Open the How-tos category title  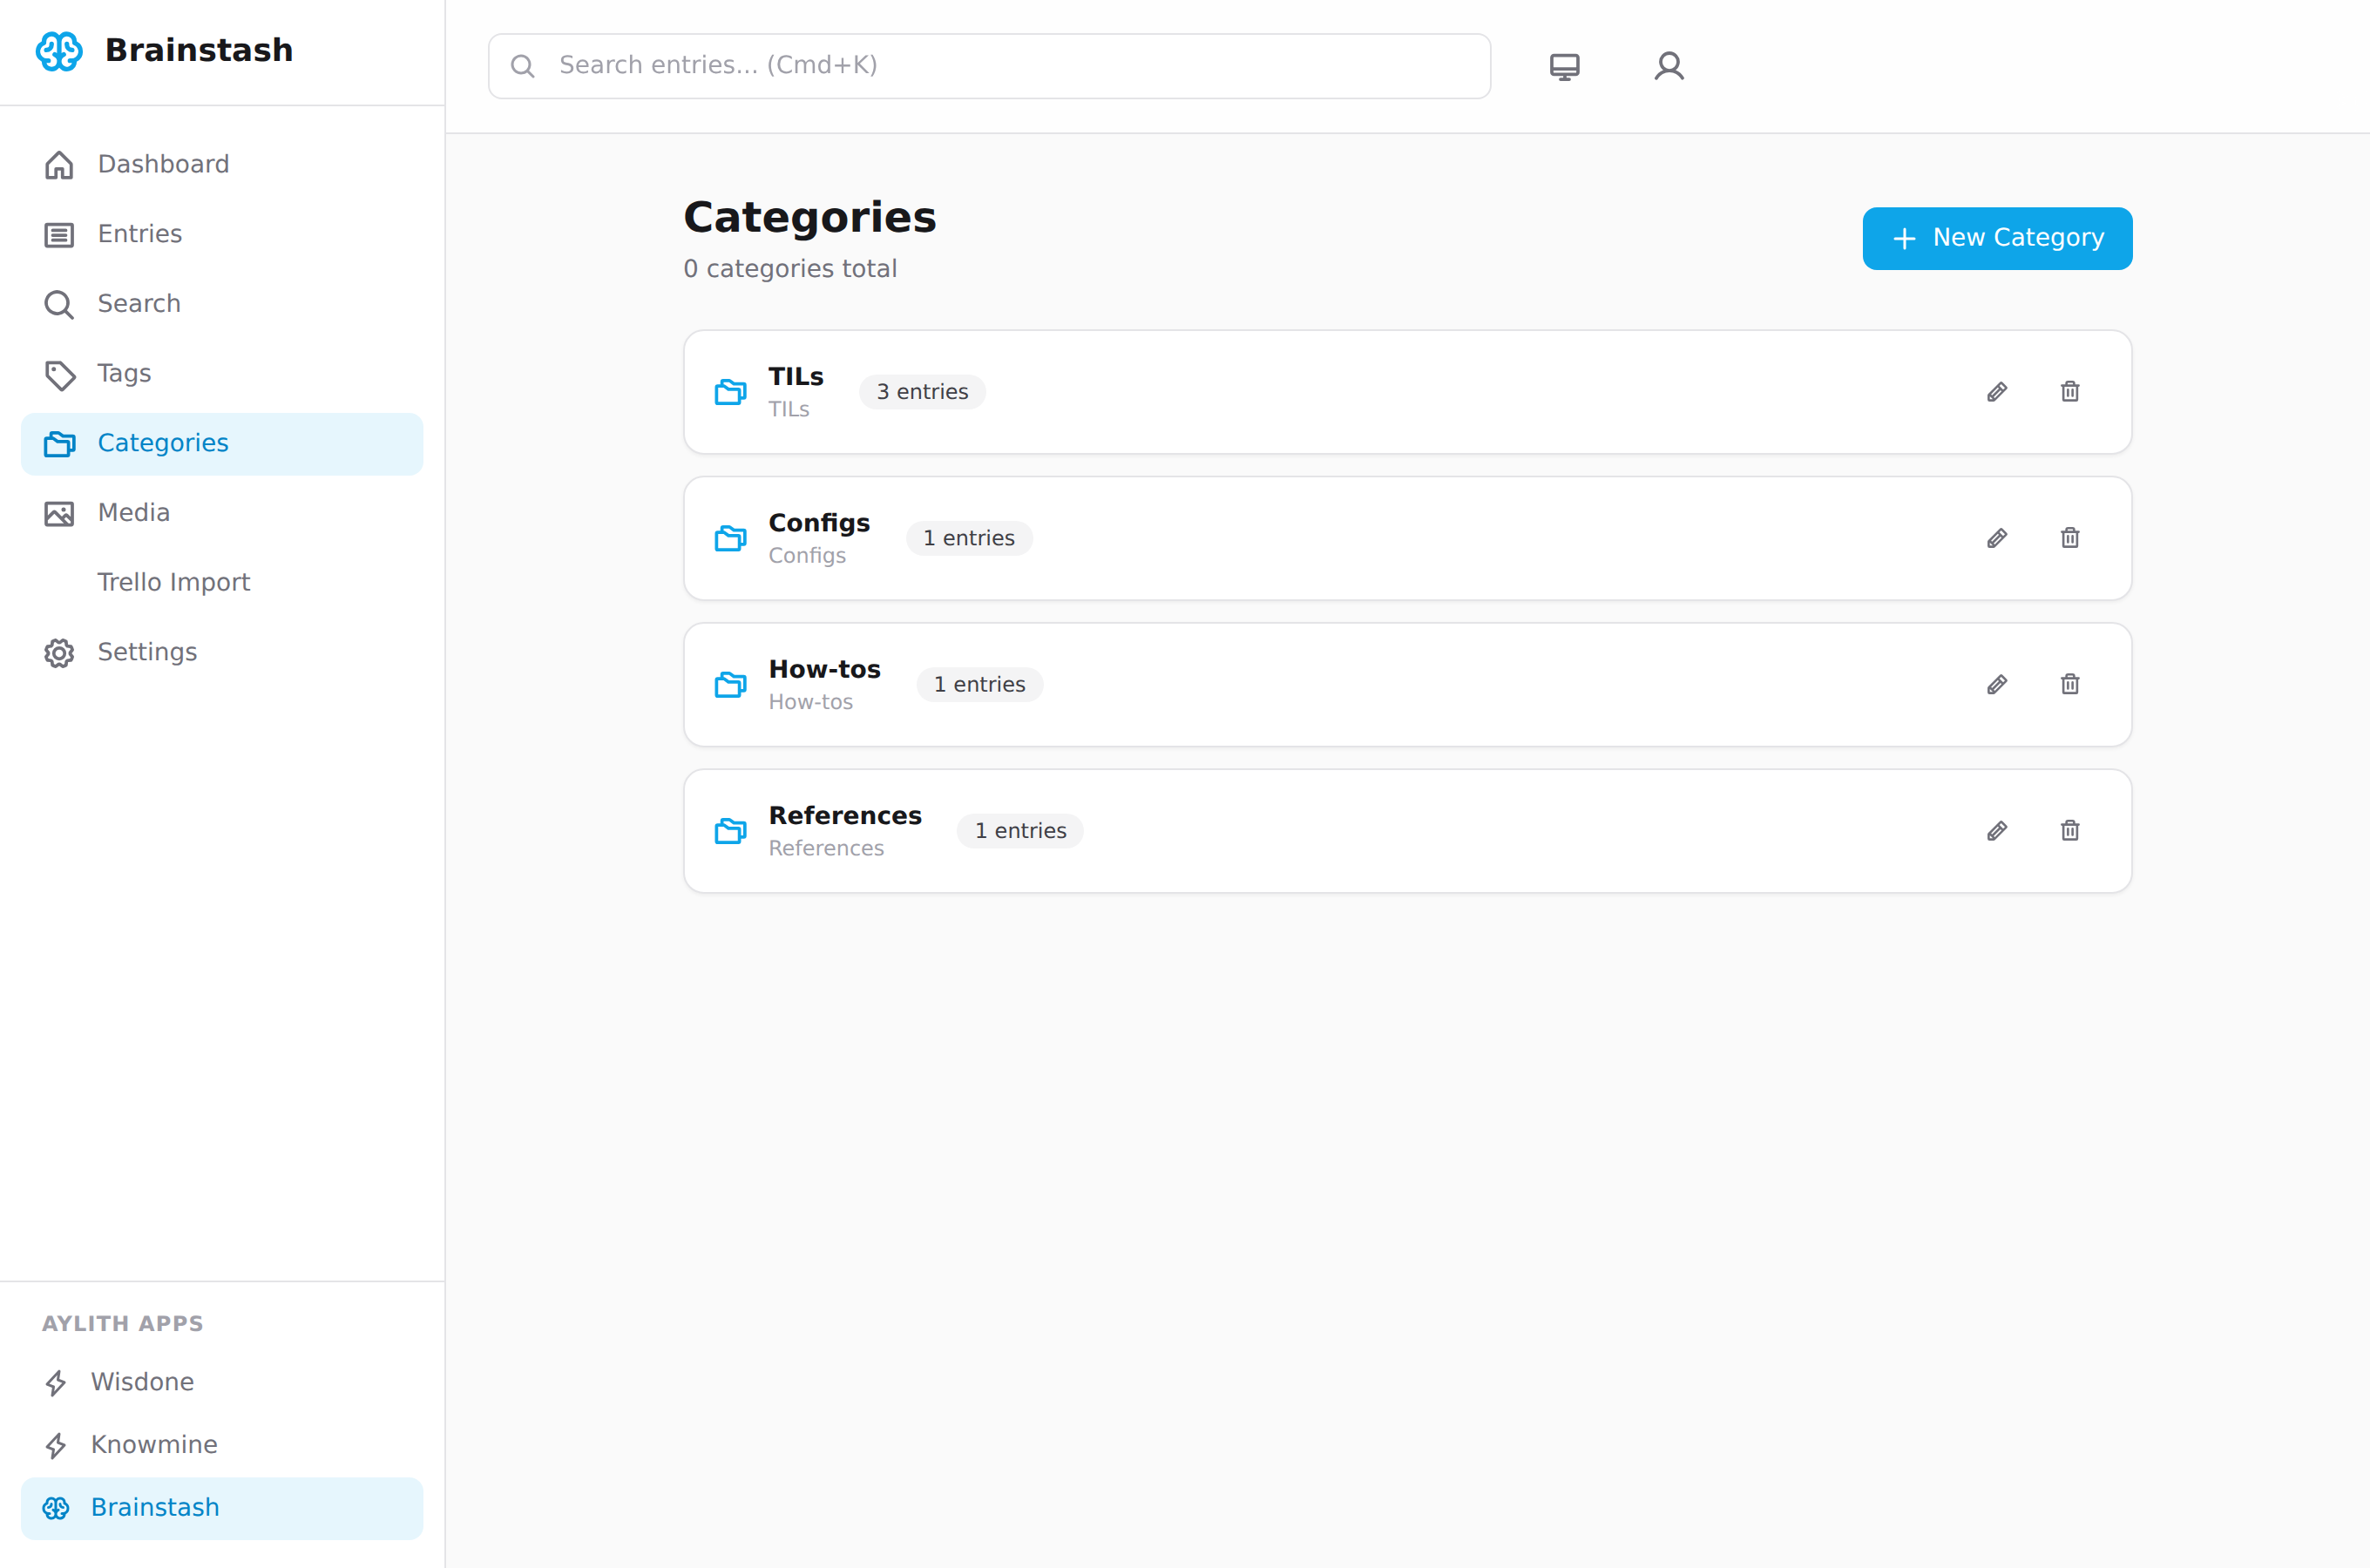[x=824, y=670]
